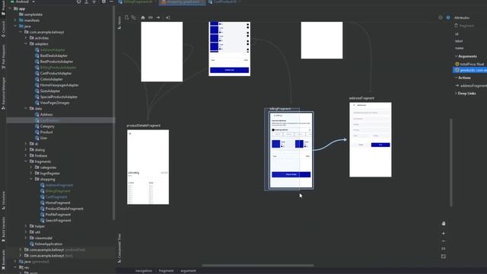Screen dimensions: 487x274
Task: Click the add action arrow icon
Action: 158,18
